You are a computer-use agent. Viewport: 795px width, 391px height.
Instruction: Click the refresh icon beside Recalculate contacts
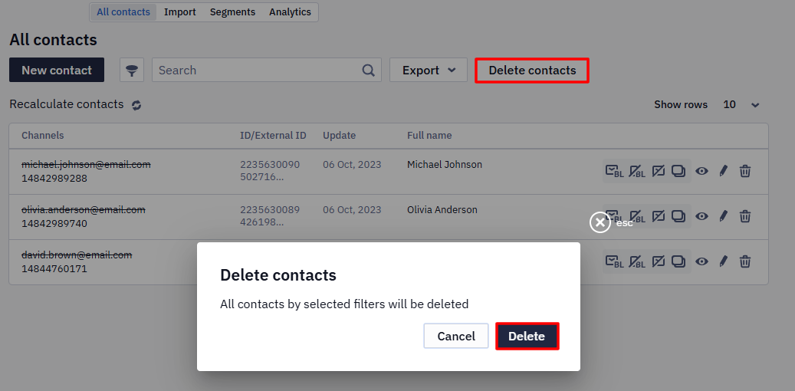click(x=136, y=105)
